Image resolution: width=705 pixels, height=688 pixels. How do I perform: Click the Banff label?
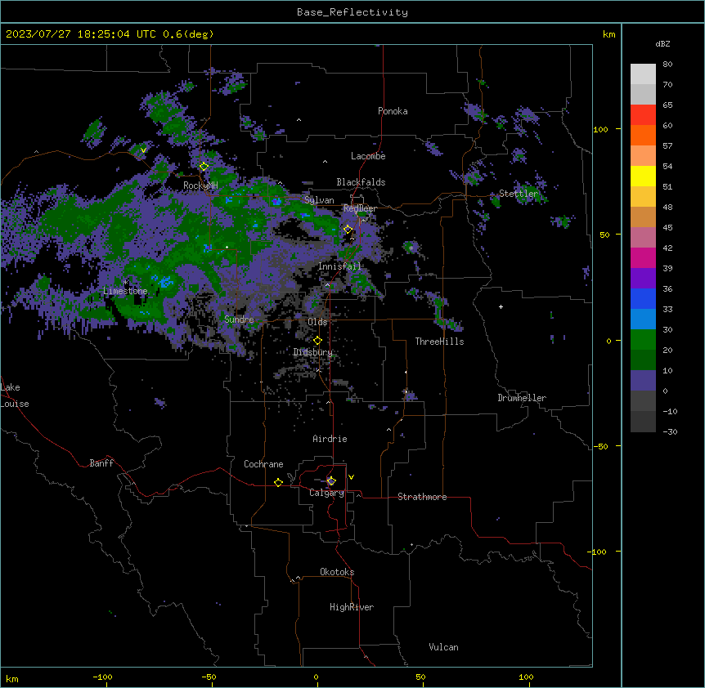pos(101,463)
